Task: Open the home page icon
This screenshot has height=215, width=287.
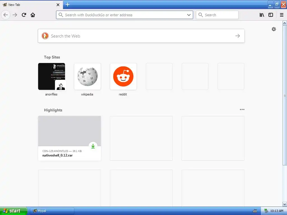Action: coord(33,15)
